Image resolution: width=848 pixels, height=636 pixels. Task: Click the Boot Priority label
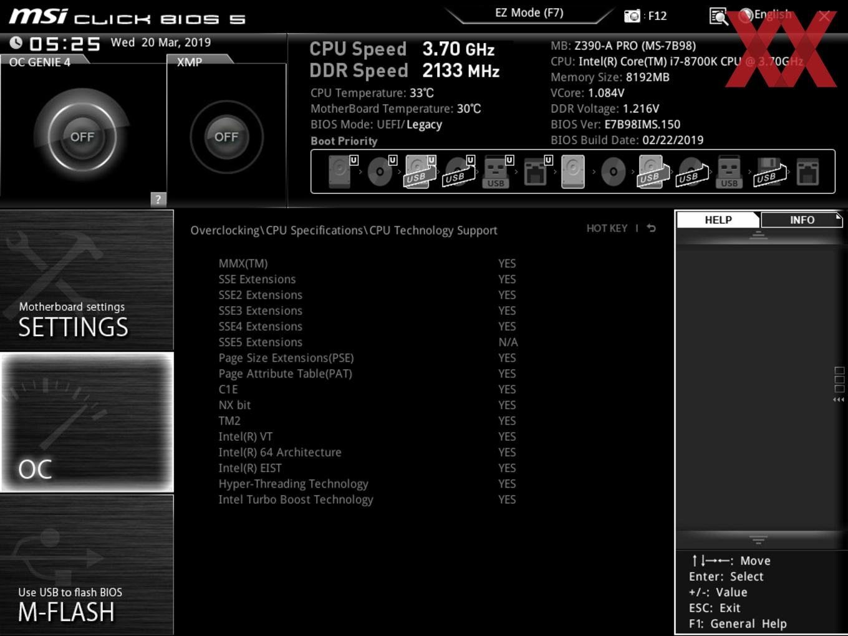point(344,141)
